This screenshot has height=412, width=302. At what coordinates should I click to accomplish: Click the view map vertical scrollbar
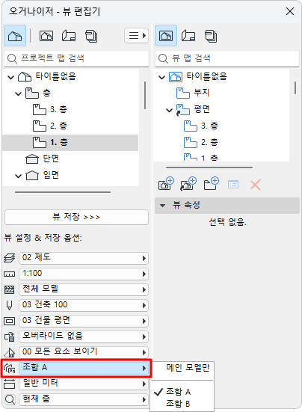pos(295,88)
